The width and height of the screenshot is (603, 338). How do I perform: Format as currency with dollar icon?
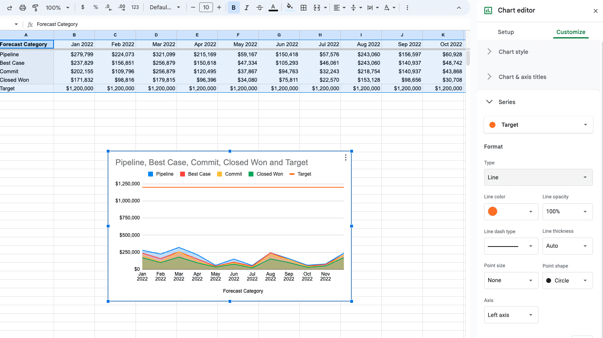tap(83, 7)
